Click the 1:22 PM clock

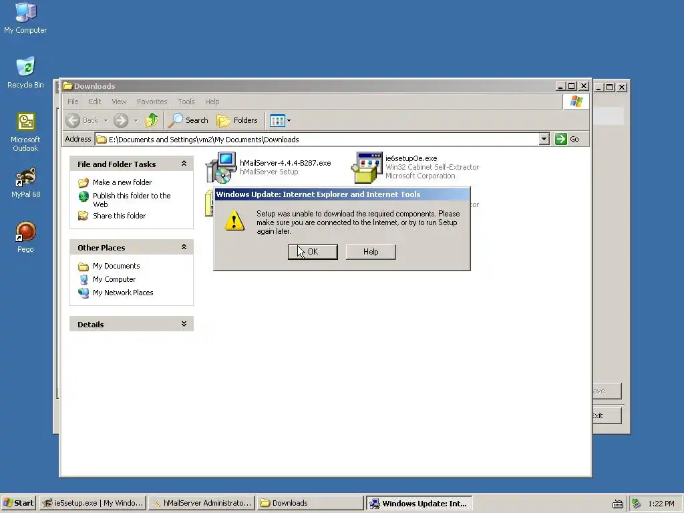661,504
